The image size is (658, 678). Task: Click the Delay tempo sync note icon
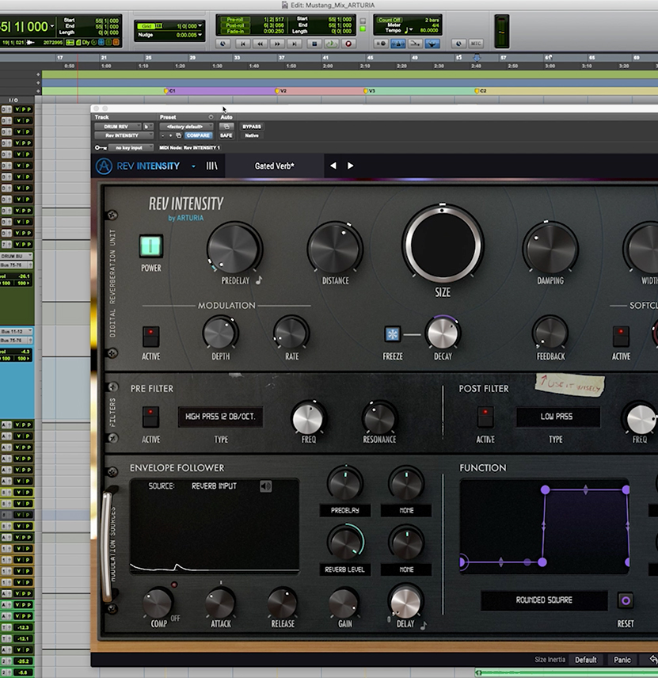click(424, 625)
